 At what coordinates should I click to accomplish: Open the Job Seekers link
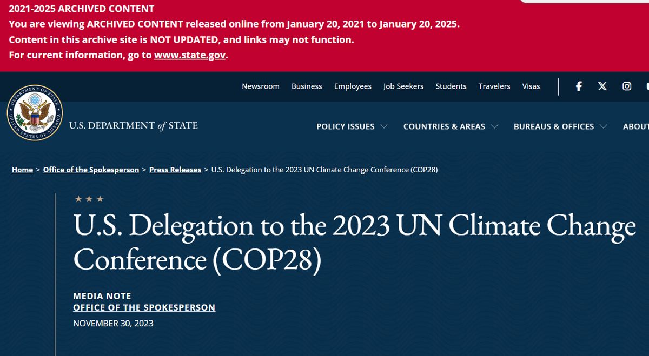pos(403,86)
